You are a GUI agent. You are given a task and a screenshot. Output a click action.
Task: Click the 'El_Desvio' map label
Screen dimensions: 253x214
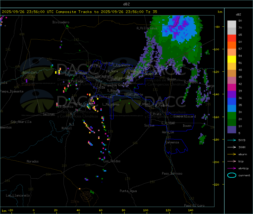point(65,107)
